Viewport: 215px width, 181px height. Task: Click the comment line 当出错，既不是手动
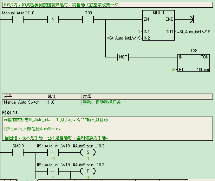[56, 138]
